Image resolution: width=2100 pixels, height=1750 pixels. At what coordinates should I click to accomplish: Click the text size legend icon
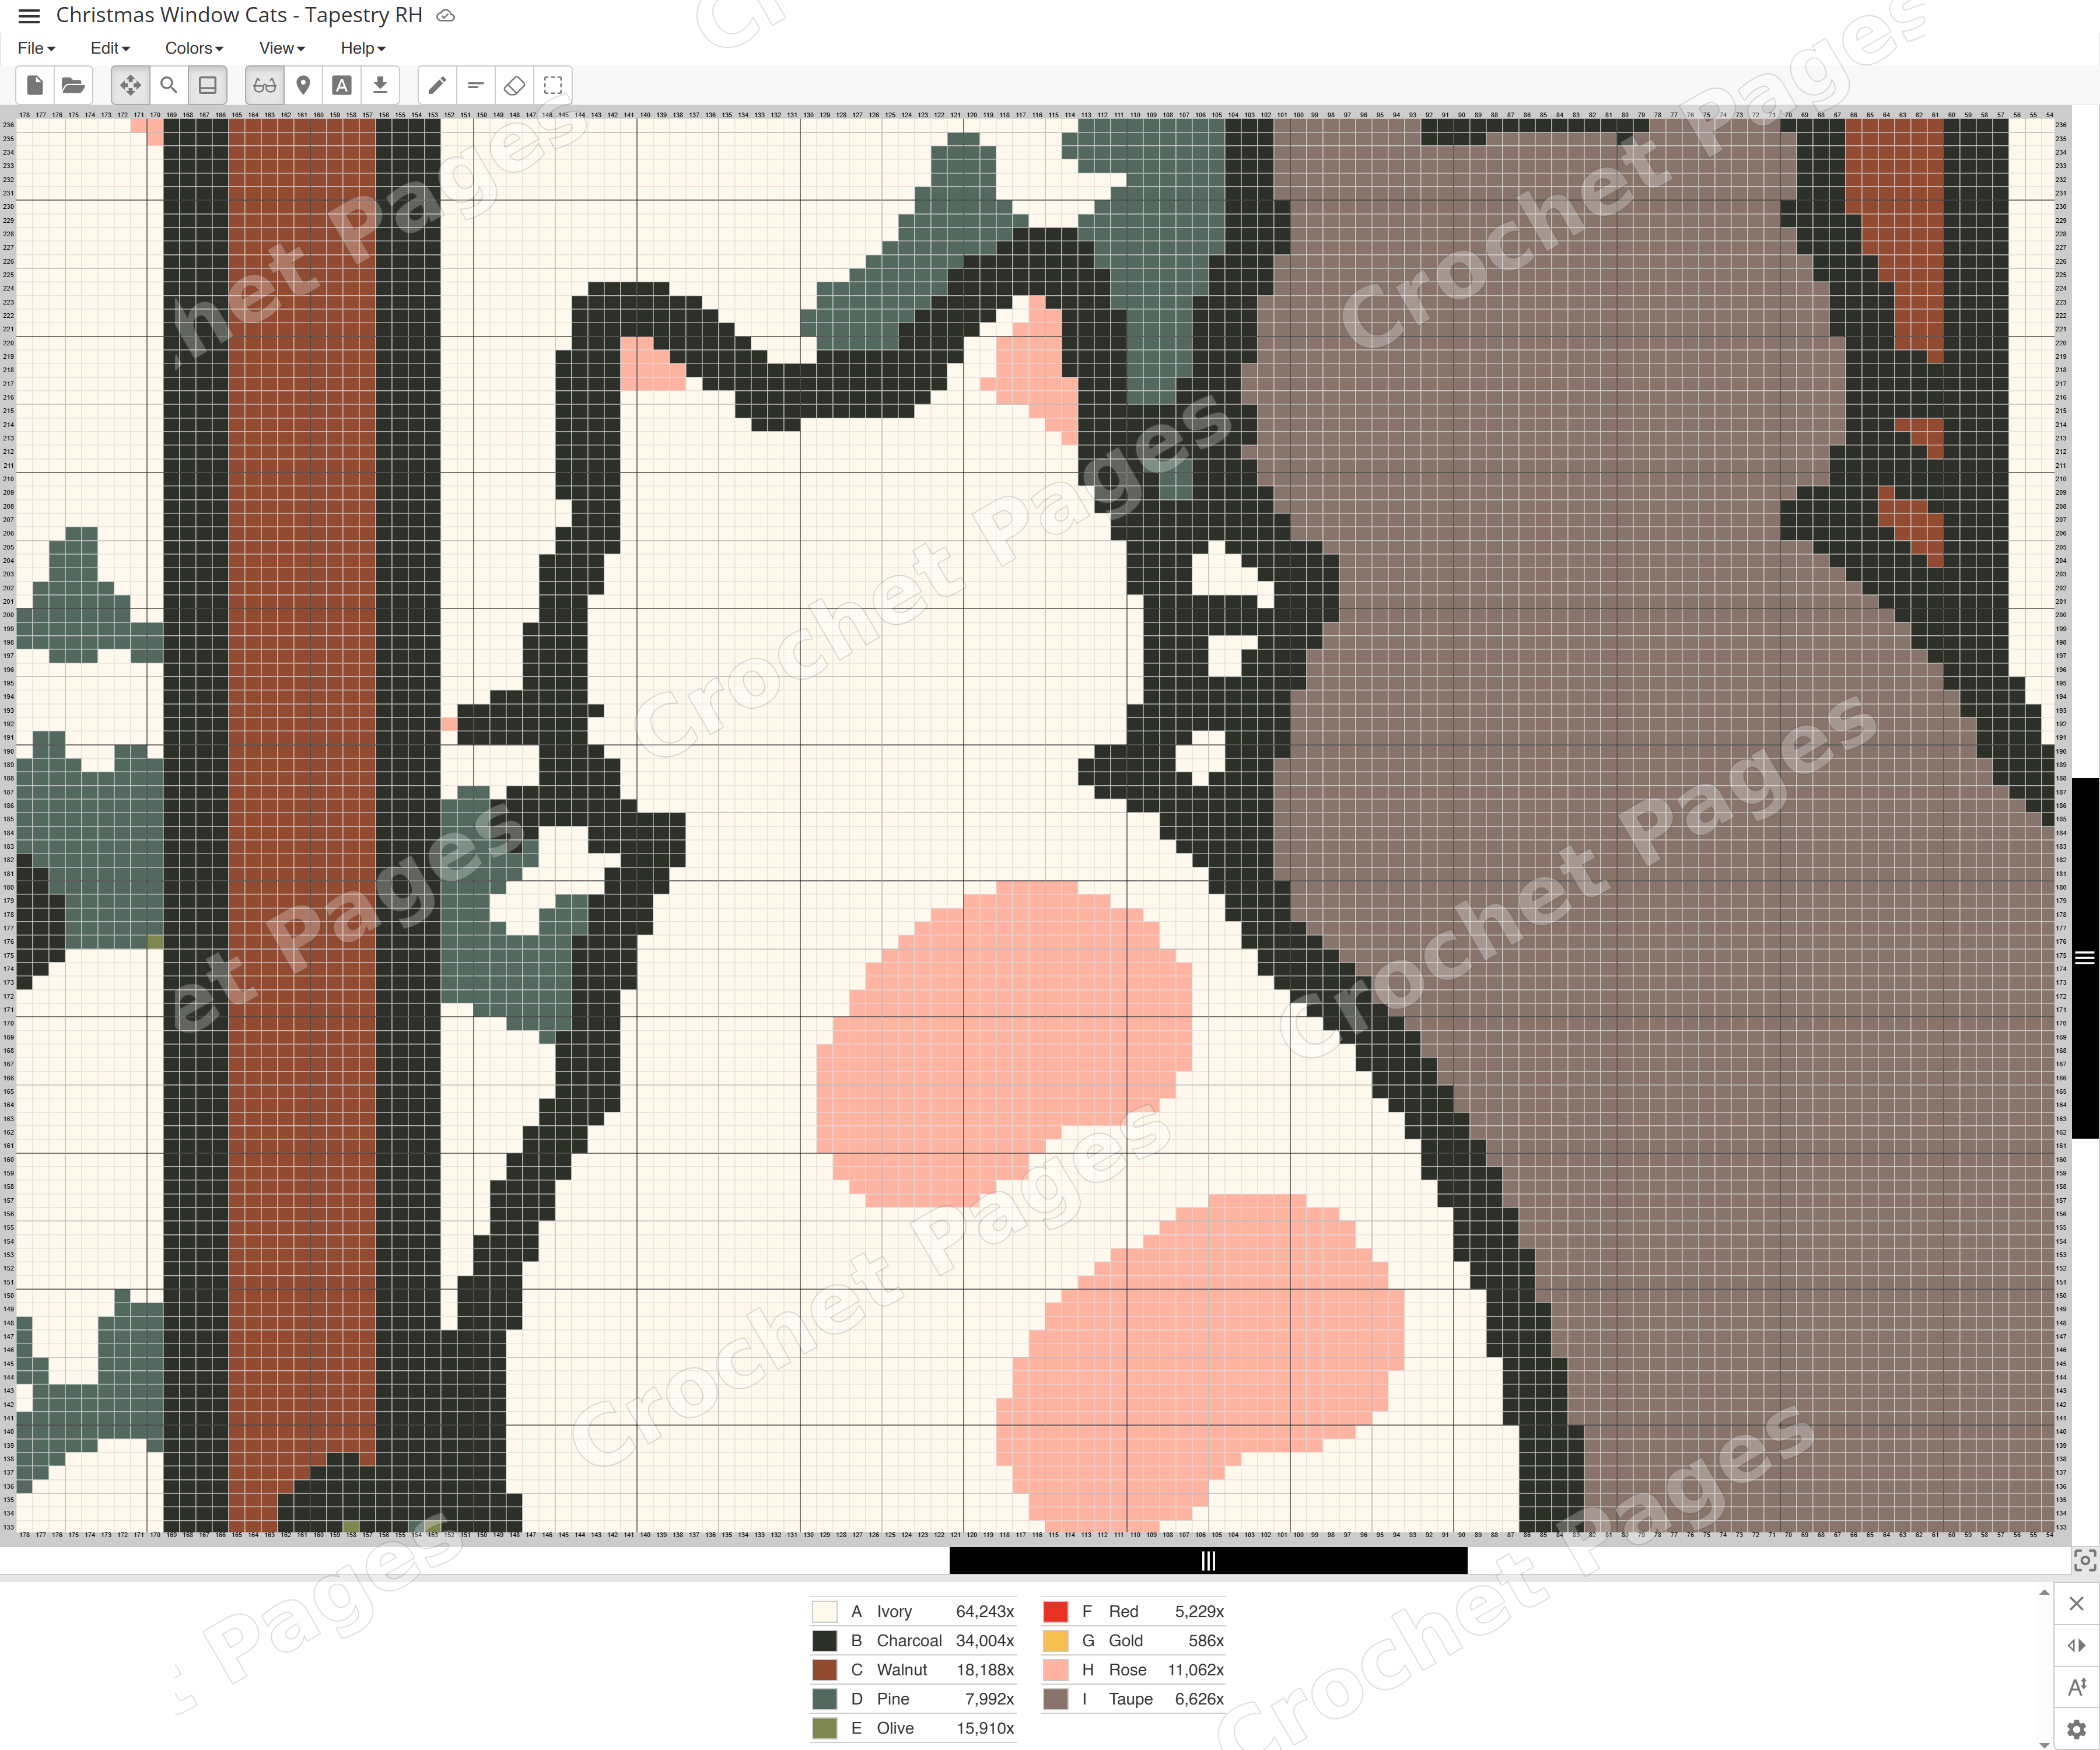(x=2077, y=1688)
